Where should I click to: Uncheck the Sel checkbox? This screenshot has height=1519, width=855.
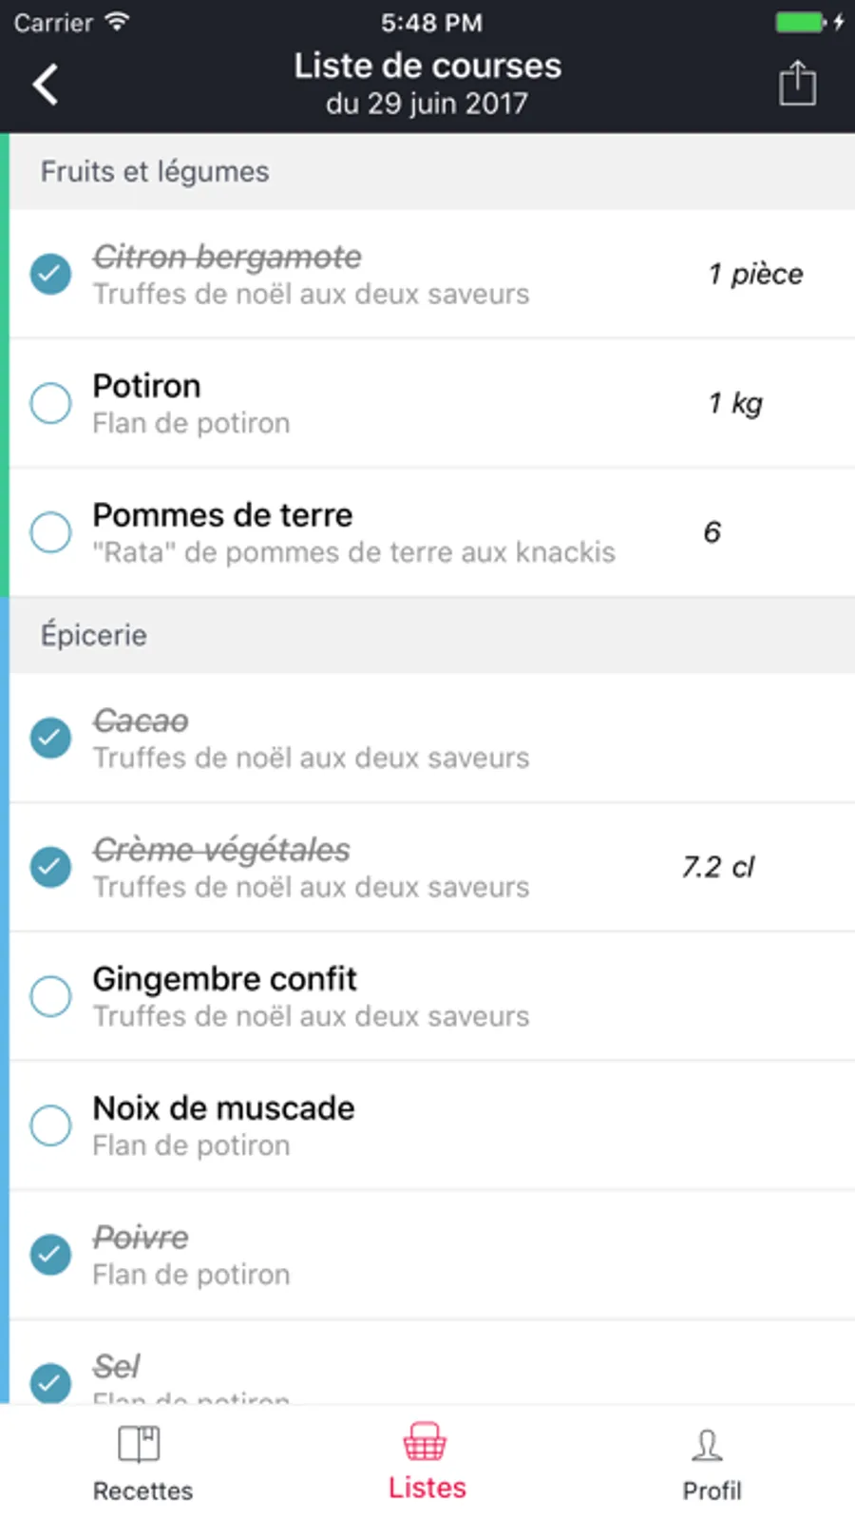tap(50, 1382)
